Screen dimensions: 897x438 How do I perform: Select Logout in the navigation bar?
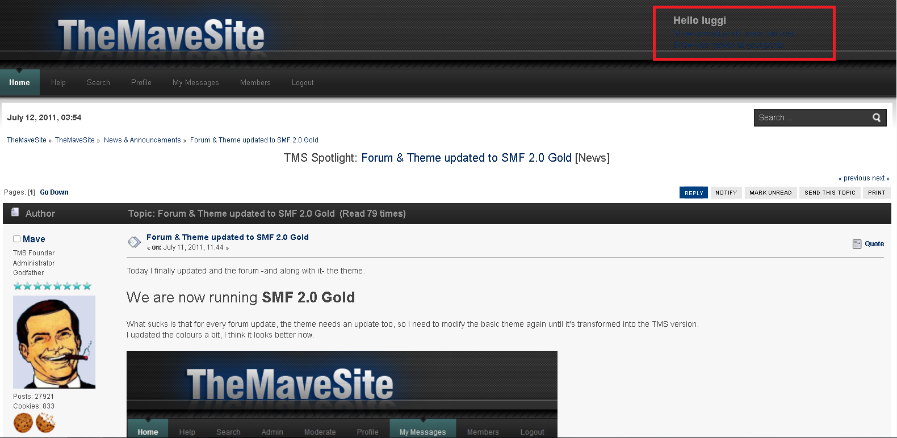(x=303, y=82)
